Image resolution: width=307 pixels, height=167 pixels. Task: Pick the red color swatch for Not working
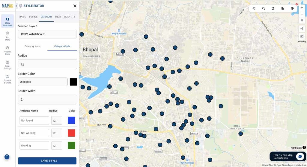71,133
